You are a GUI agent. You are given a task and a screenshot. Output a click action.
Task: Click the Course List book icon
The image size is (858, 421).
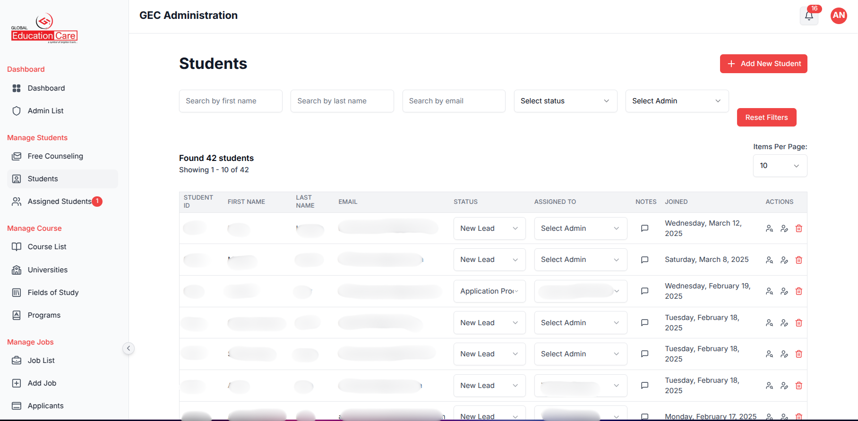point(17,247)
